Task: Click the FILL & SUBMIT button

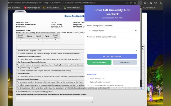Action: point(99,62)
